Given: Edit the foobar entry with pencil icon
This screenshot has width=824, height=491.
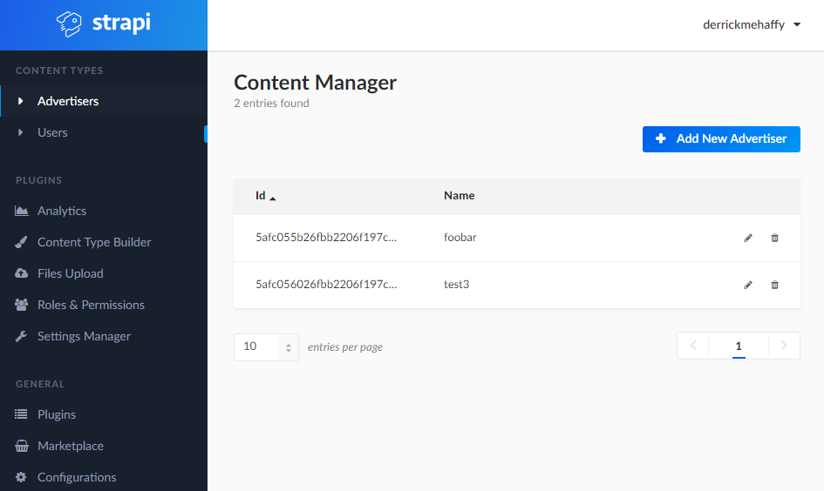Looking at the screenshot, I should (x=748, y=239).
